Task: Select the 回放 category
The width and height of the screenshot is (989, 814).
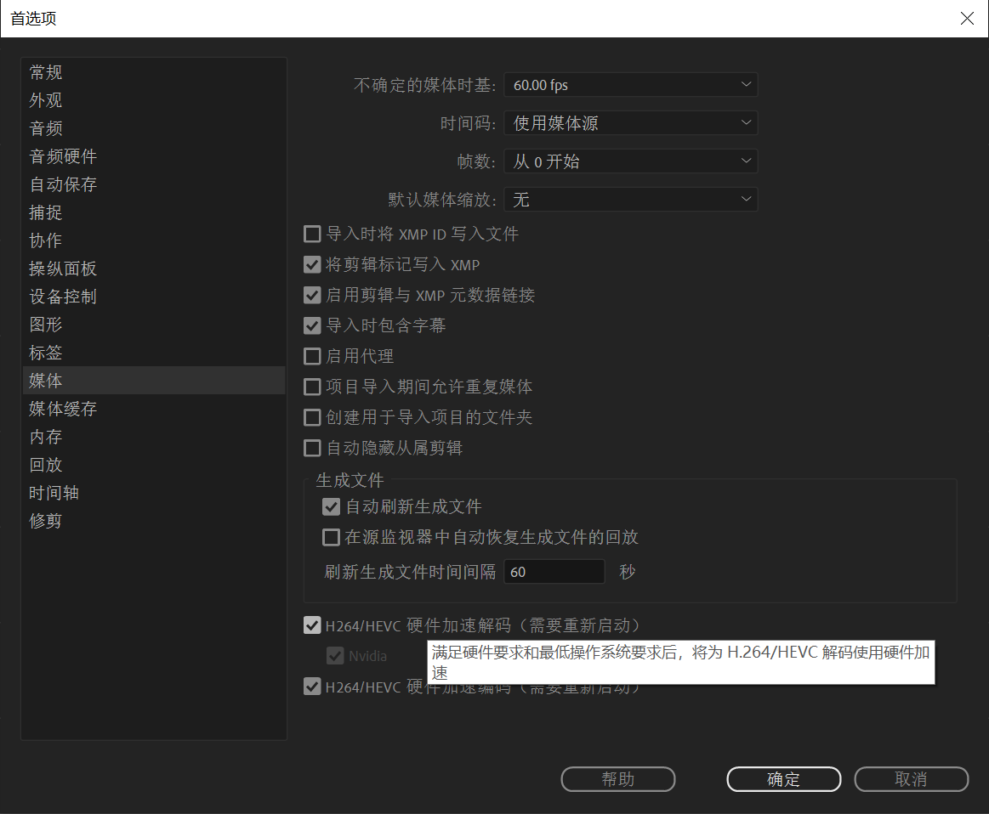Action: click(x=46, y=464)
